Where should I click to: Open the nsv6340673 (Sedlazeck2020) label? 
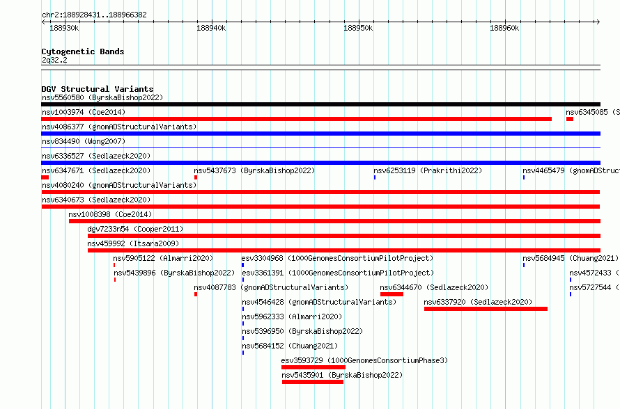pos(96,200)
